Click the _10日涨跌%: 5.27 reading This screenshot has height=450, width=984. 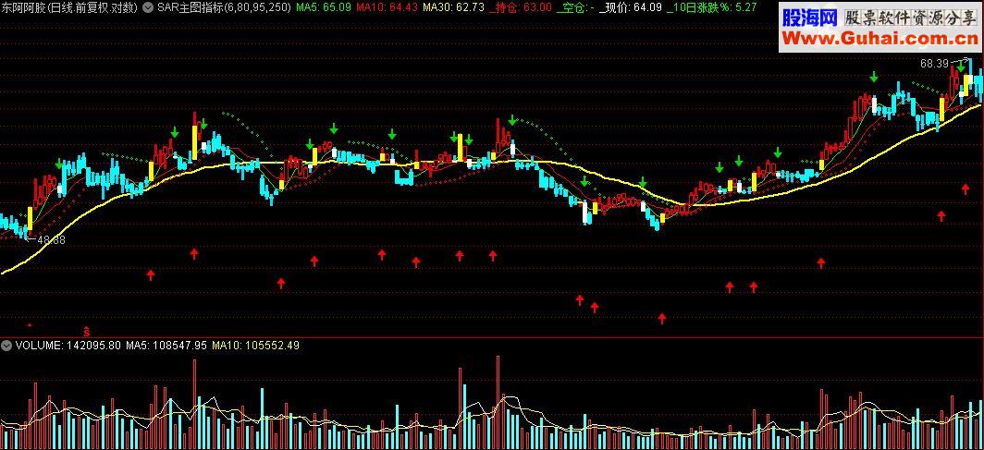click(x=712, y=7)
